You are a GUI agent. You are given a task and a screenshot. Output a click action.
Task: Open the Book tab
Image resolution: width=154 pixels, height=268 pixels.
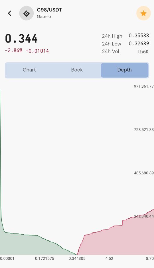click(x=77, y=70)
